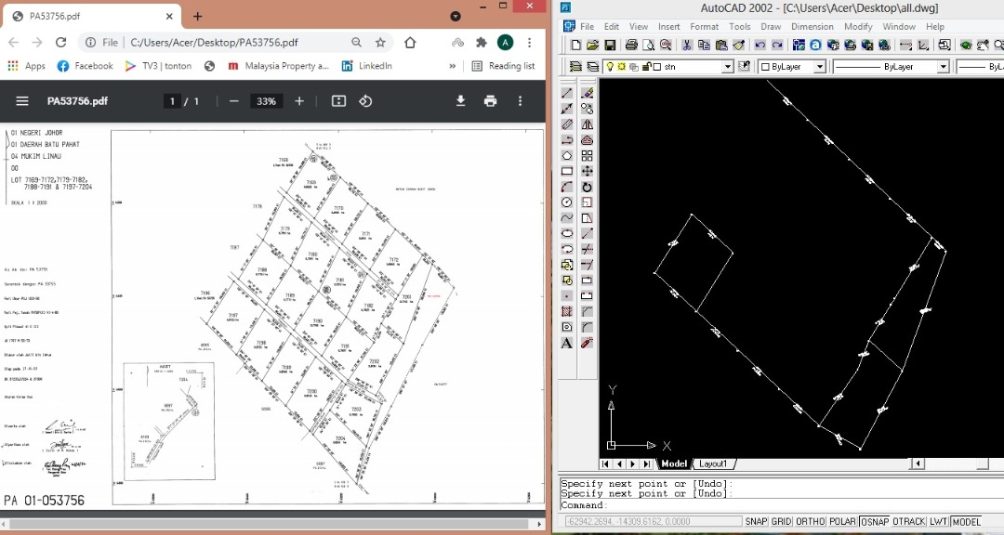Toggle GRID display mode
The height and width of the screenshot is (535, 1004).
point(781,522)
